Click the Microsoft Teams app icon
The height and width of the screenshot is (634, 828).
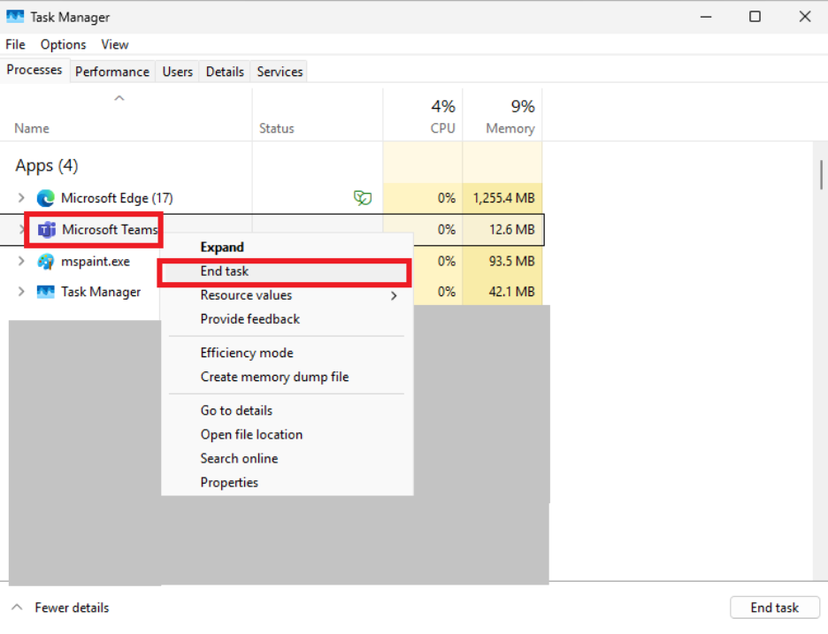click(47, 230)
